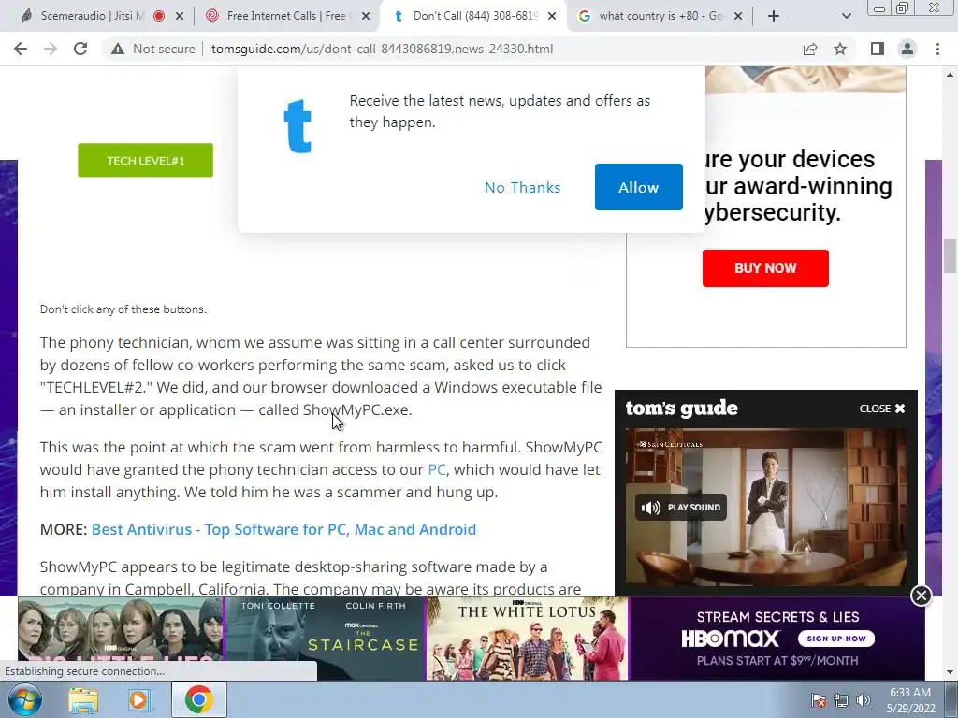Open the browser side panel

(x=878, y=49)
